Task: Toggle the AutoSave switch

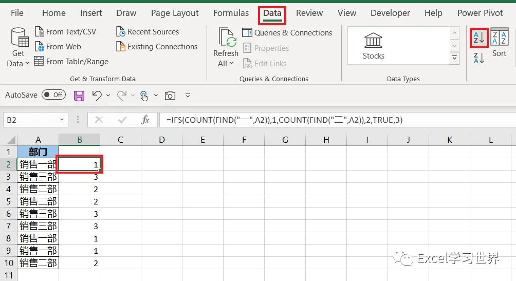Action: [x=53, y=95]
